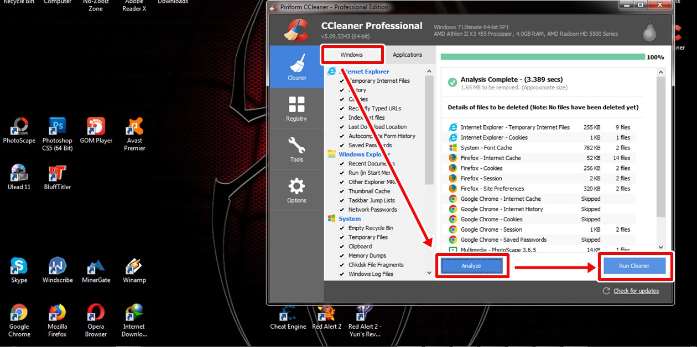
Task: Open the Cleaner section in sidebar
Action: coord(297,67)
